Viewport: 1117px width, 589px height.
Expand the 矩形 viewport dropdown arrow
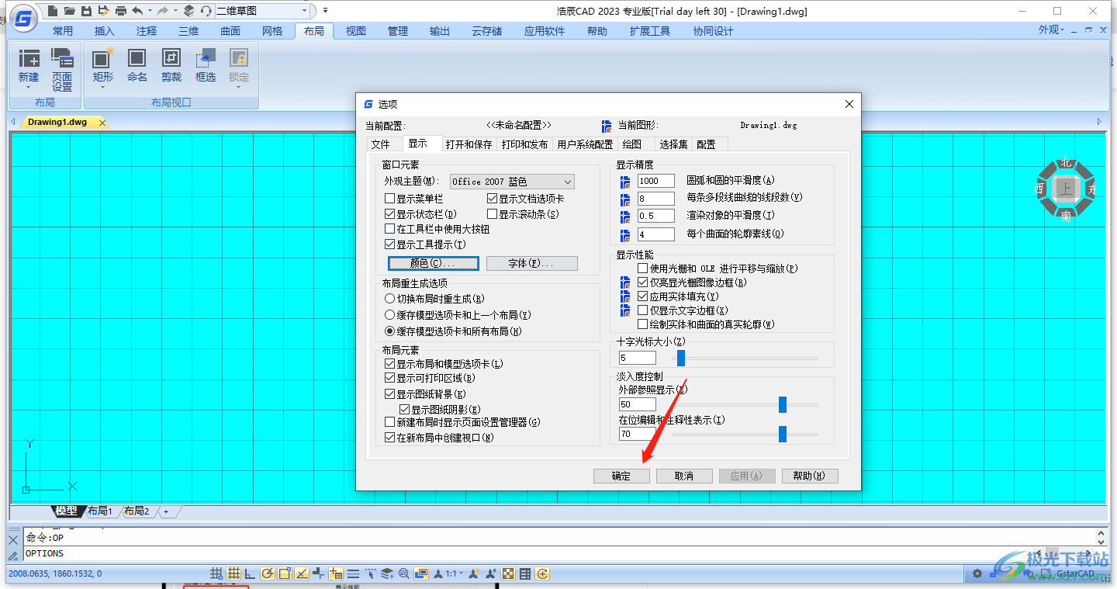tap(103, 86)
